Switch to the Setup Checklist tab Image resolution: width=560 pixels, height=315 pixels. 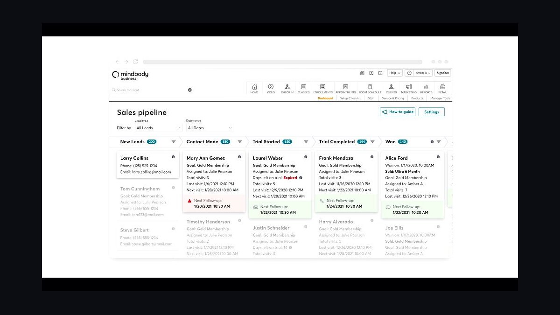point(350,98)
